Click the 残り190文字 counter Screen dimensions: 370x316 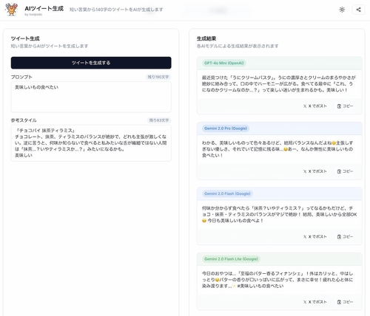click(x=158, y=77)
